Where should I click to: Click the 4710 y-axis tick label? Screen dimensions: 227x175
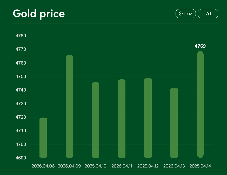[x=21, y=131]
